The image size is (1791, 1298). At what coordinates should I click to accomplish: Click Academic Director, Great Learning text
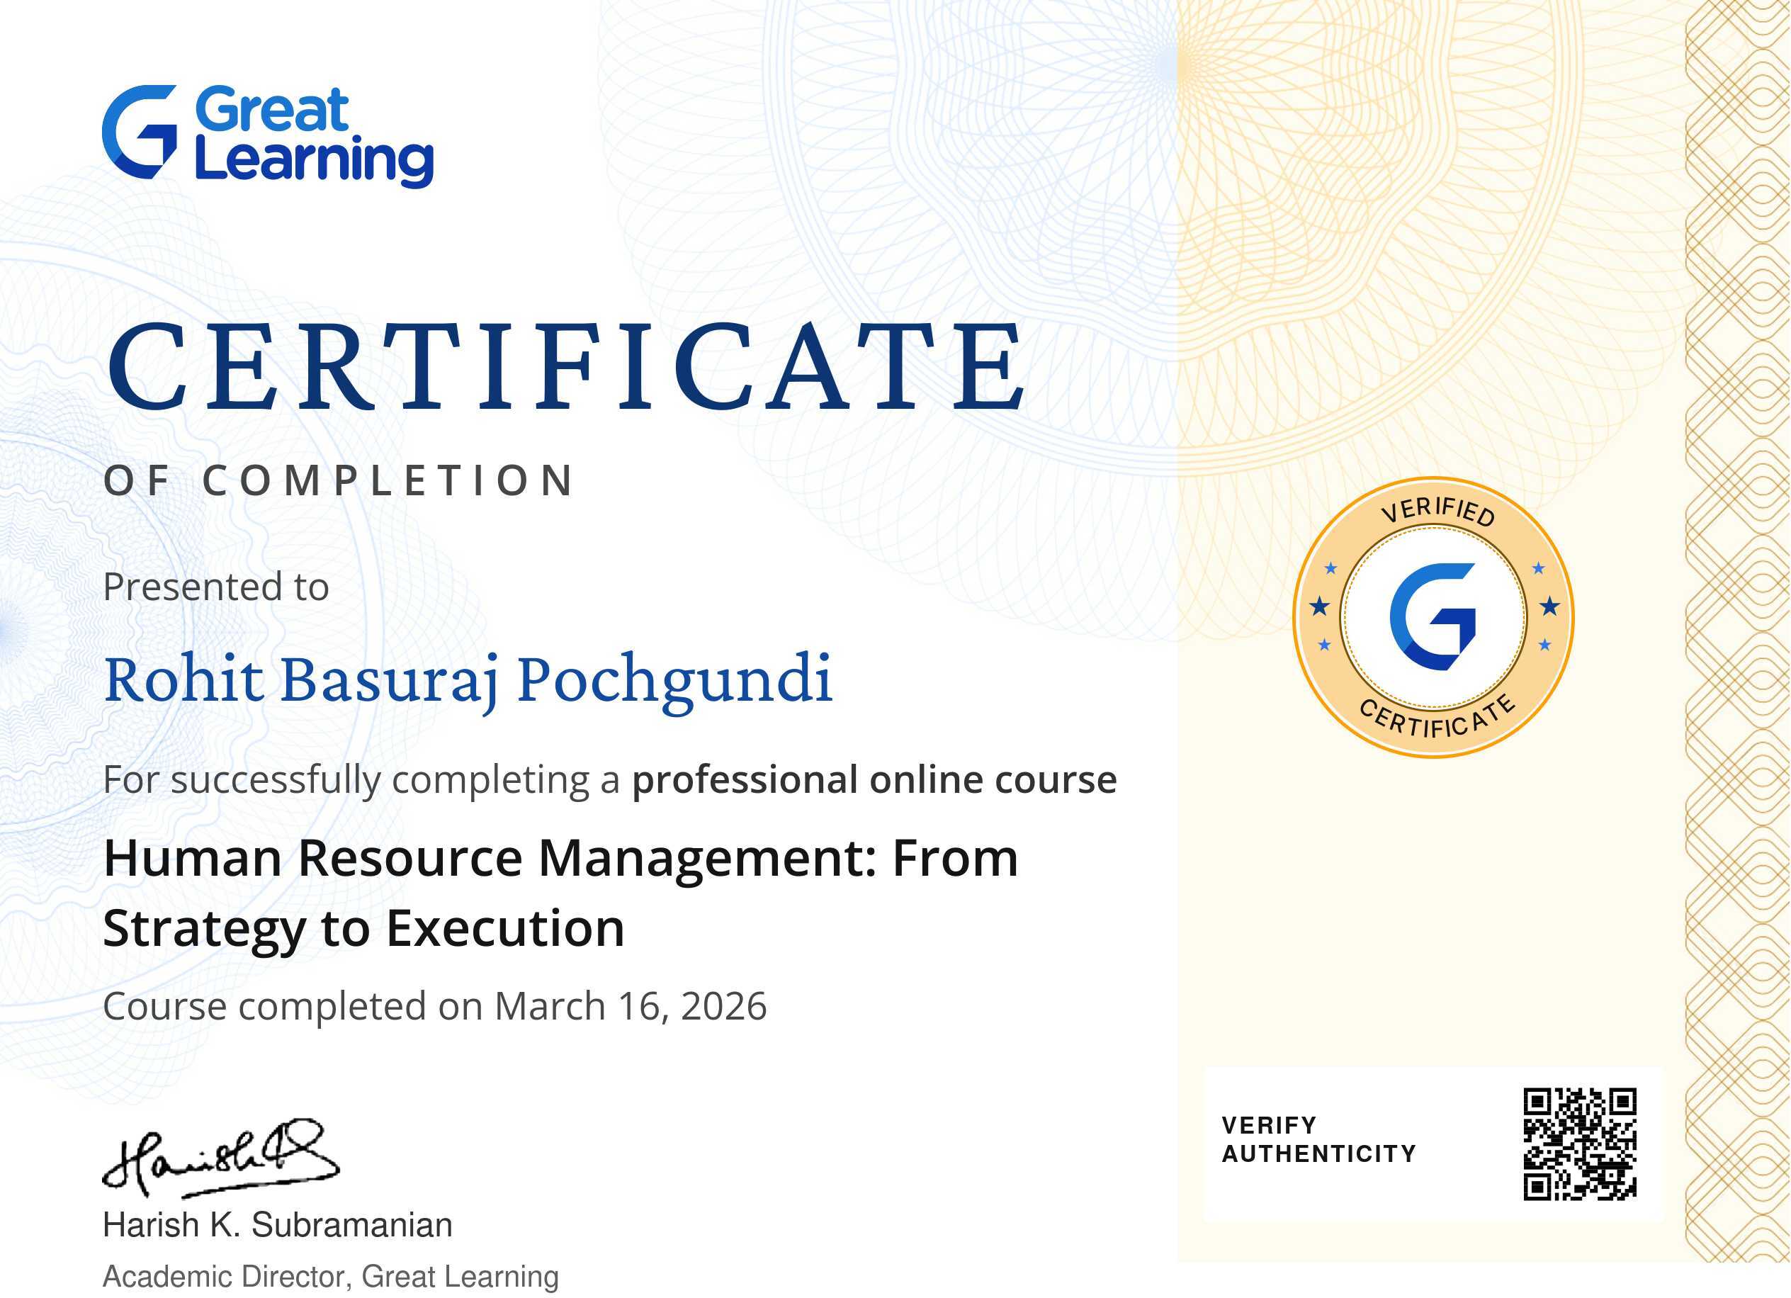[x=331, y=1276]
